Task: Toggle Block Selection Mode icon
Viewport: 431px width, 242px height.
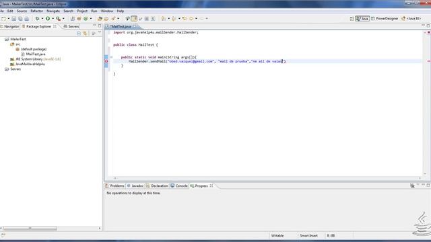Action: click(147, 18)
